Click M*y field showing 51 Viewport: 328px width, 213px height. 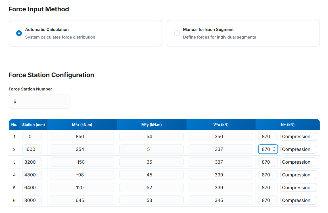point(151,149)
